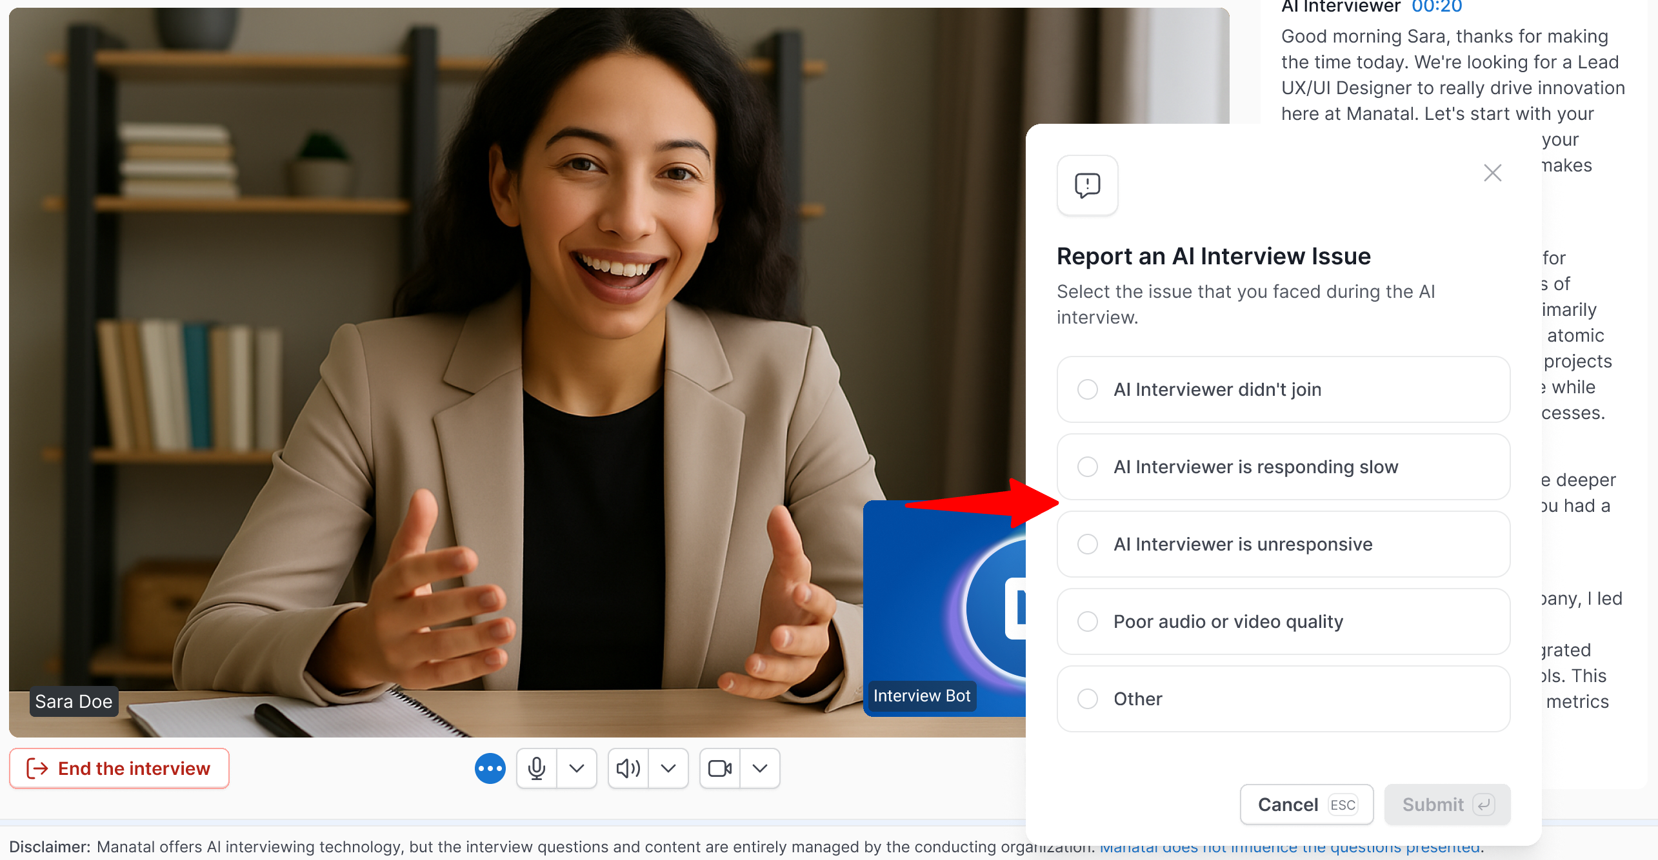Toggle the speaker audio
The image size is (1658, 860).
[628, 768]
